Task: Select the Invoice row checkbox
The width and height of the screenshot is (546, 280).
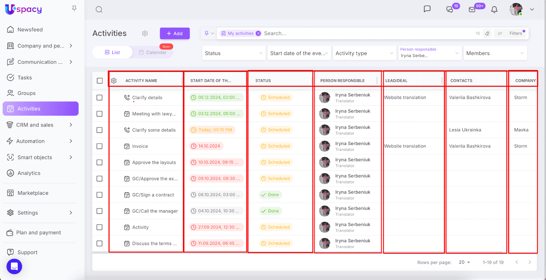Action: (x=100, y=146)
